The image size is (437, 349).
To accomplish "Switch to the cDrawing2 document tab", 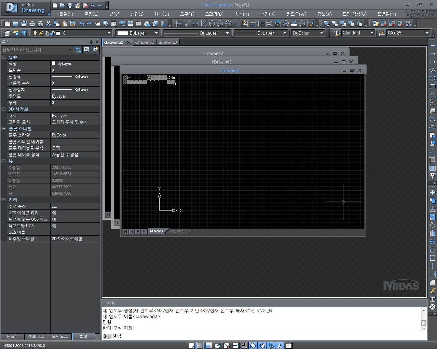I will (x=144, y=42).
